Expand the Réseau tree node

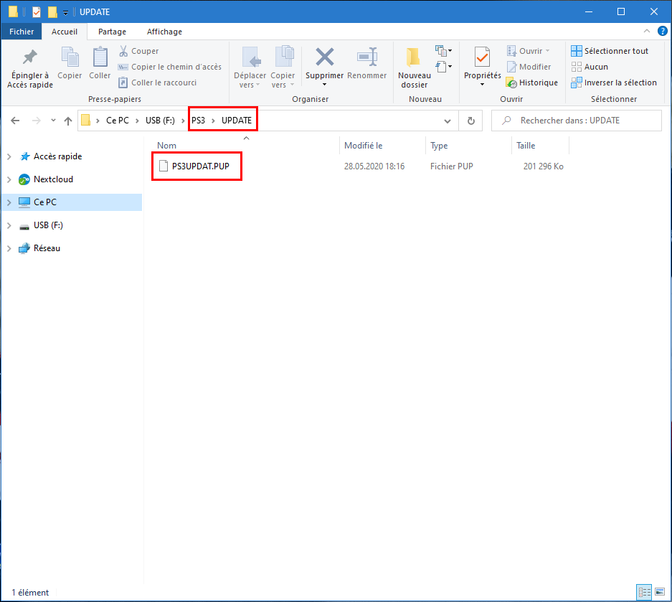point(9,248)
